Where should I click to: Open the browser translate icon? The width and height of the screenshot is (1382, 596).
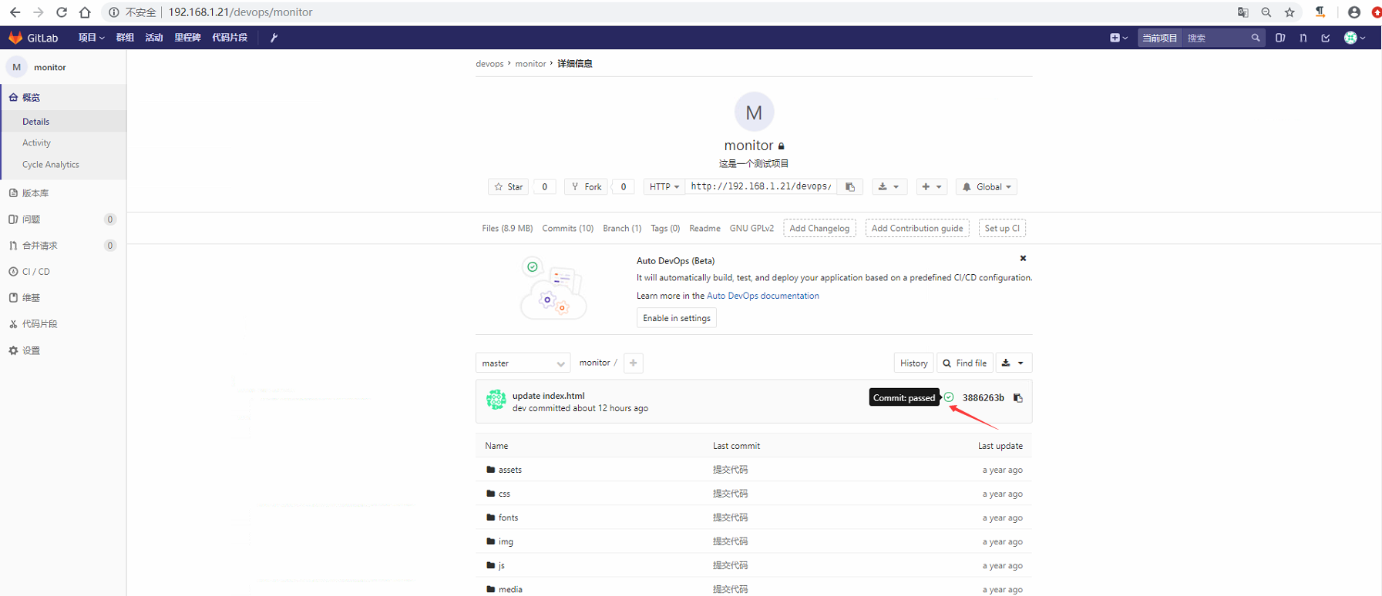(1243, 12)
